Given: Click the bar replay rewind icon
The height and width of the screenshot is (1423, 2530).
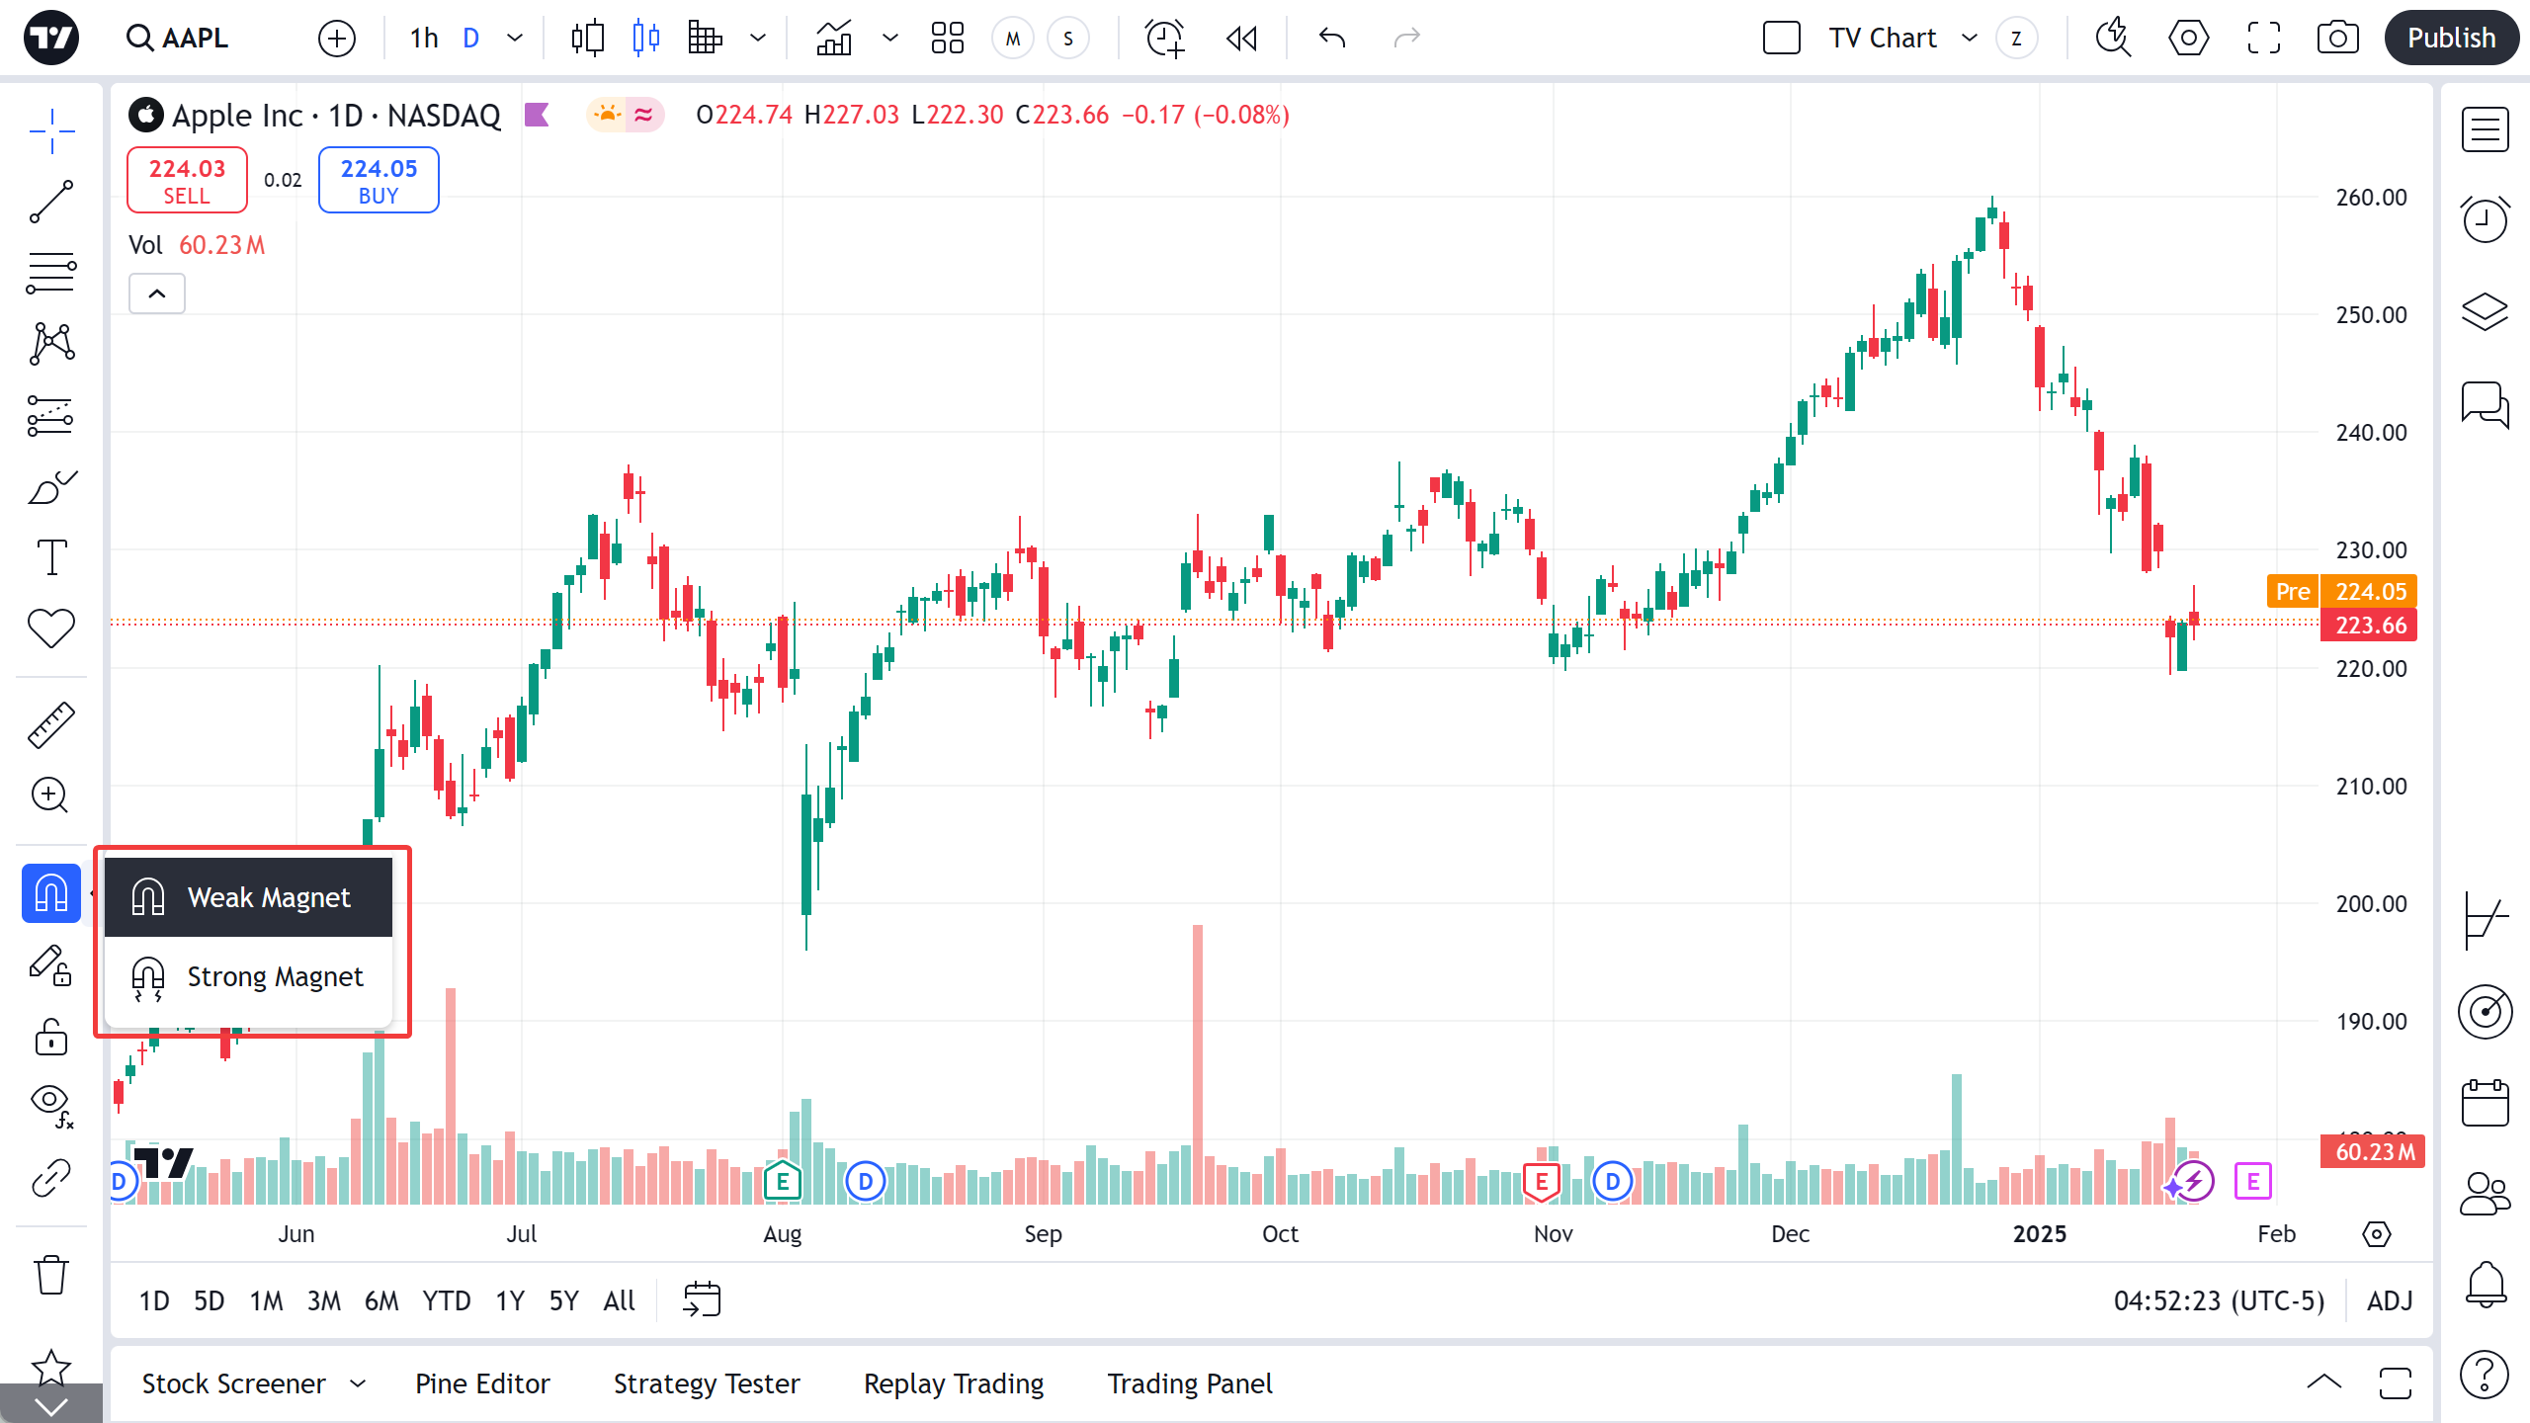Looking at the screenshot, I should click(x=1241, y=39).
